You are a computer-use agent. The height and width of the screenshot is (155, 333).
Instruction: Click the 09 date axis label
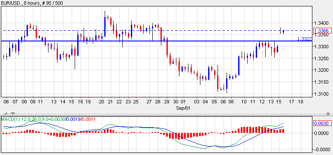click(x=33, y=102)
